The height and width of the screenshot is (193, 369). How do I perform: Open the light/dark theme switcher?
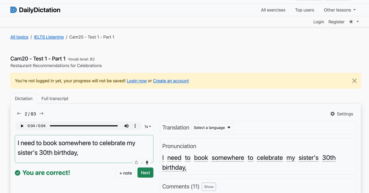[x=354, y=22]
